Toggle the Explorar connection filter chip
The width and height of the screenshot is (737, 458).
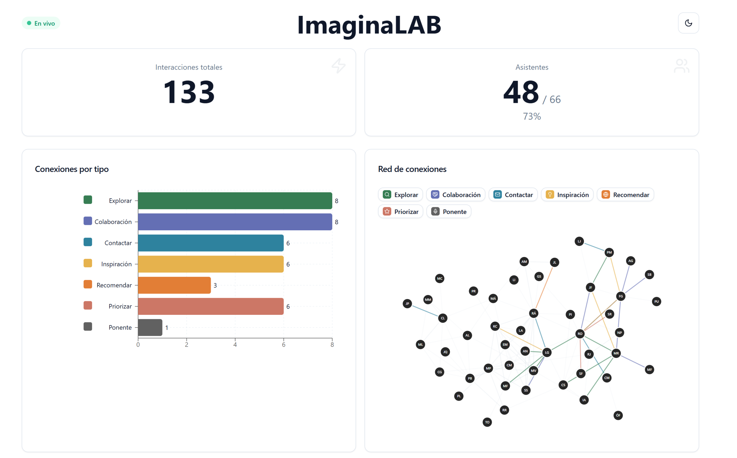[400, 194]
